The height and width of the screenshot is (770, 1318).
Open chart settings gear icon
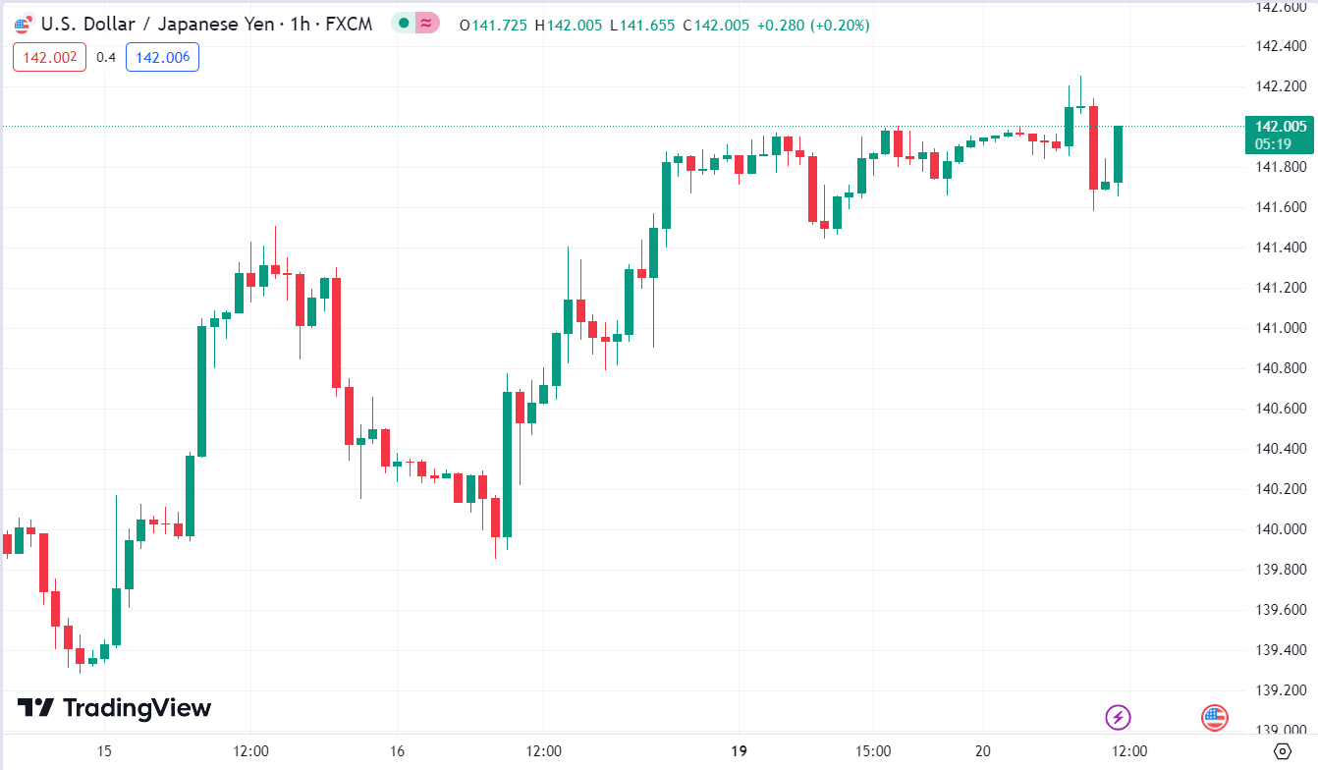(x=1282, y=751)
